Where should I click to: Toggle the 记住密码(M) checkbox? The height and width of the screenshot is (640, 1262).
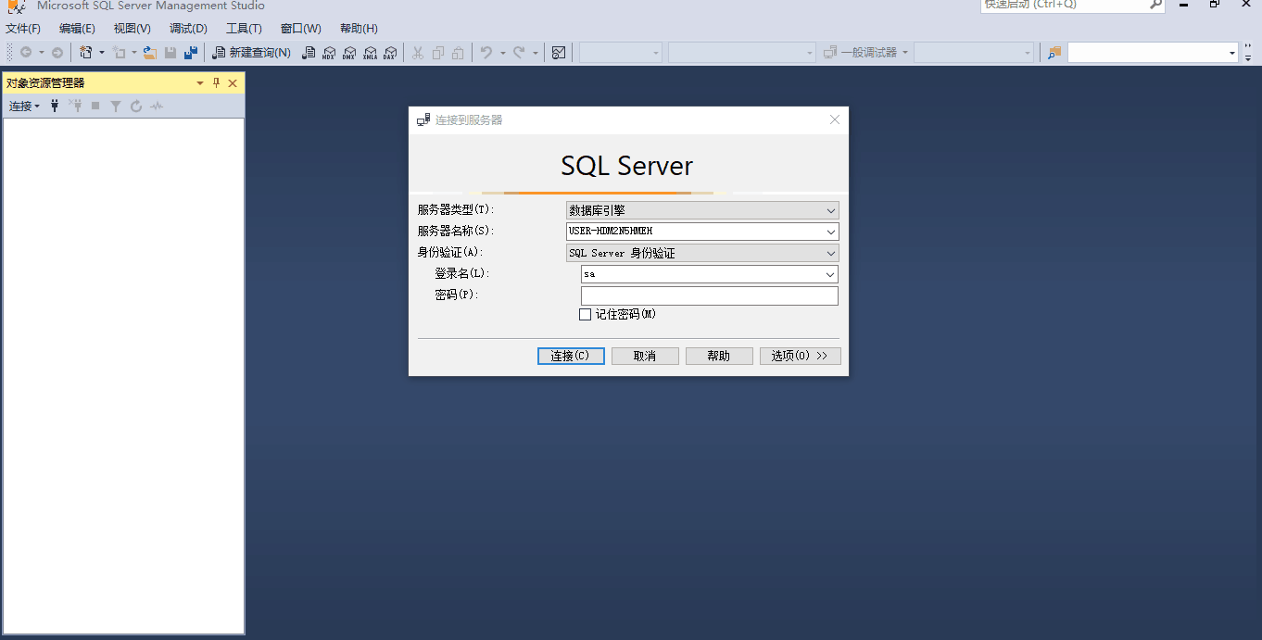585,315
